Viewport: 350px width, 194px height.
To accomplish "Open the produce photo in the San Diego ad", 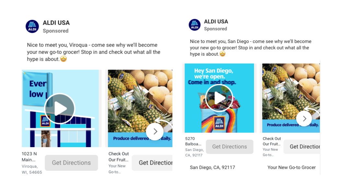I will [x=291, y=98].
